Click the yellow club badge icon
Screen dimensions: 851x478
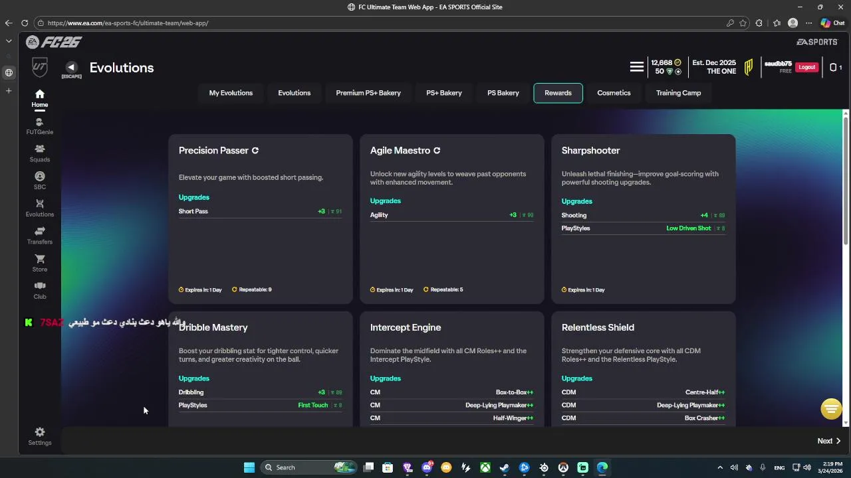(749, 67)
